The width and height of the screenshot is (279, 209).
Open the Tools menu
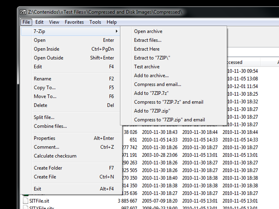point(95,22)
